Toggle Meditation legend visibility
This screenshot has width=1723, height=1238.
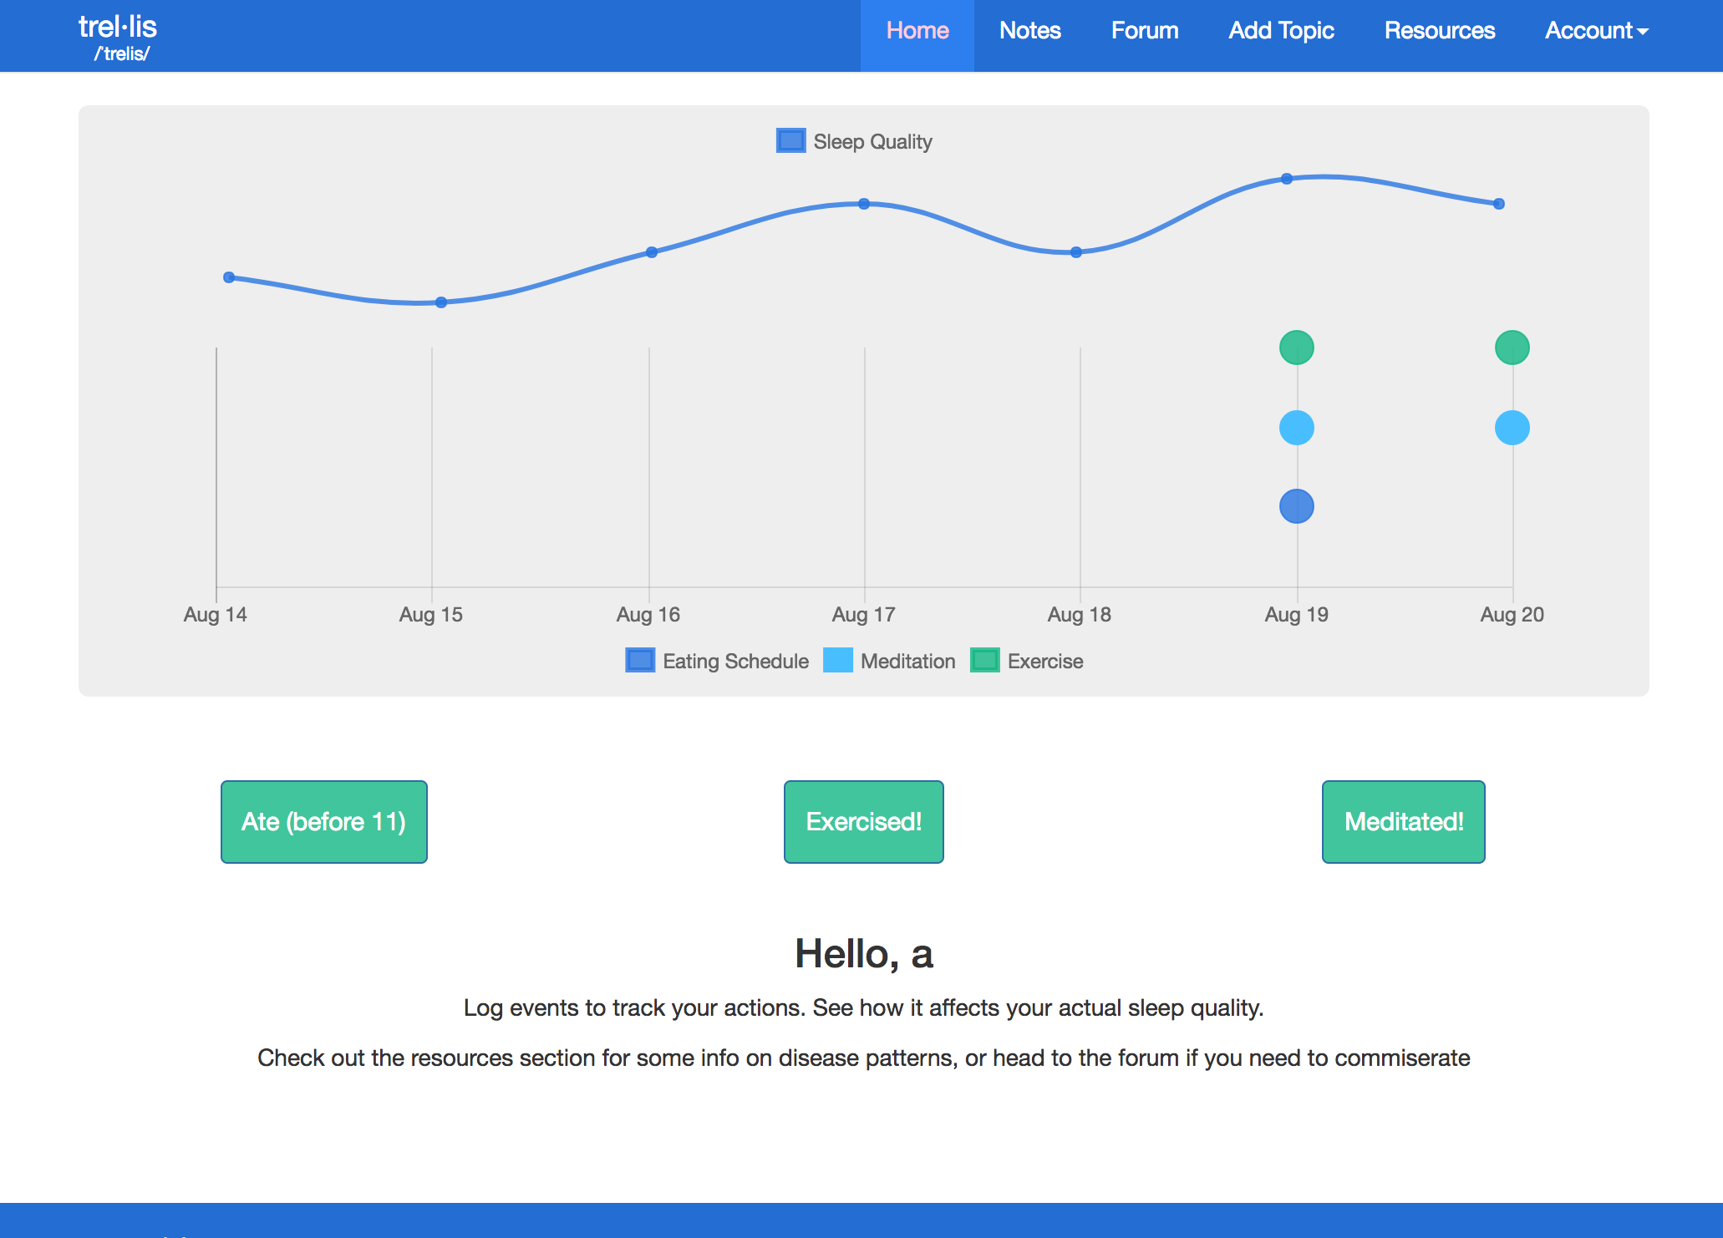(x=889, y=661)
